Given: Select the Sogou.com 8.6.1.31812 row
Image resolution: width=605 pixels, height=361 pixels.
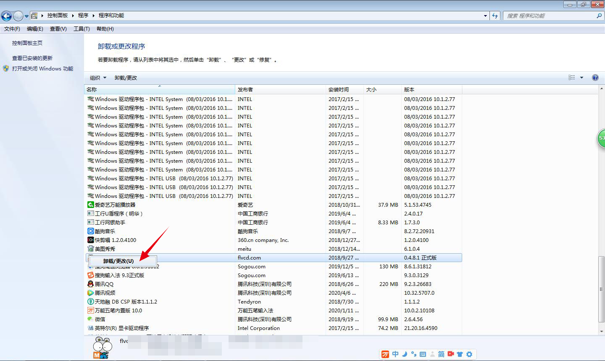Looking at the screenshot, I should pos(274,267).
